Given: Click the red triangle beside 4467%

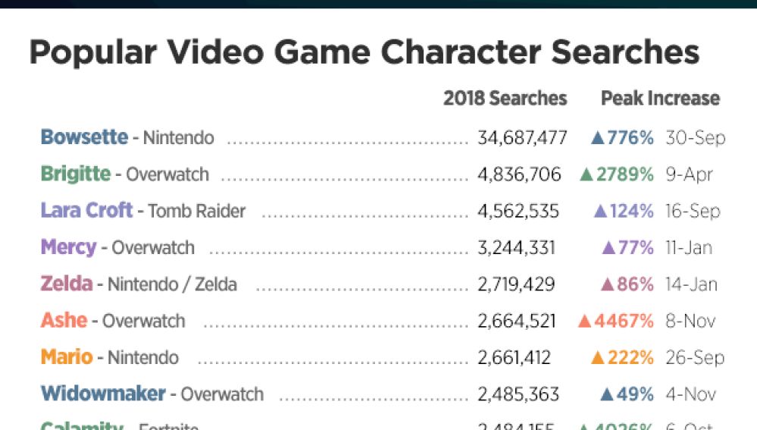Looking at the screenshot, I should pos(583,321).
